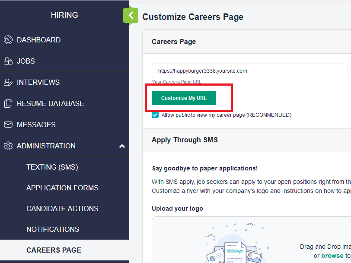Open the Notifications settings page
Screen dimensions: 351x263
[53, 229]
